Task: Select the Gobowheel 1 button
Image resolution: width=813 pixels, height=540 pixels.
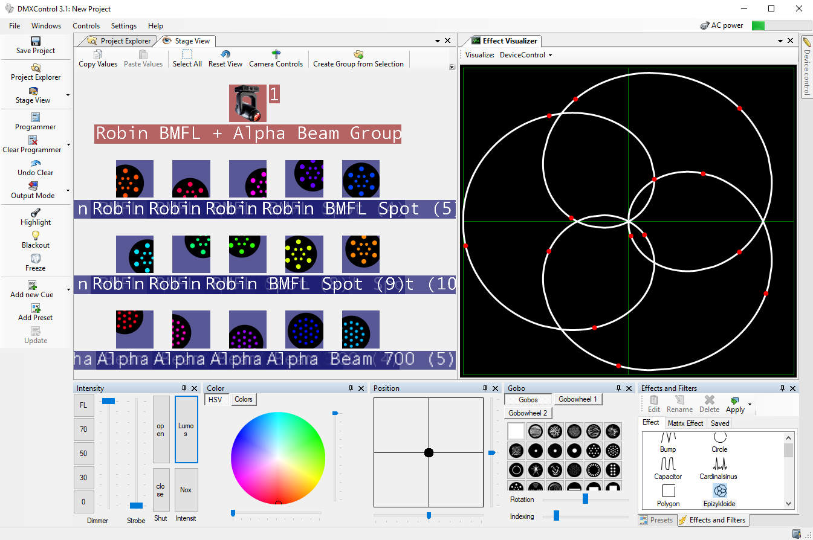Action: (x=578, y=399)
